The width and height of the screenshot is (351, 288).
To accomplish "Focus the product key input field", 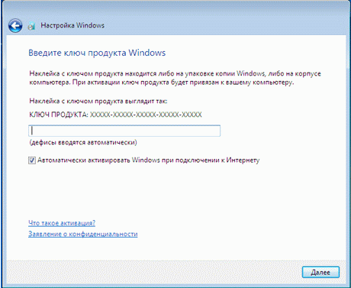I will (x=124, y=131).
